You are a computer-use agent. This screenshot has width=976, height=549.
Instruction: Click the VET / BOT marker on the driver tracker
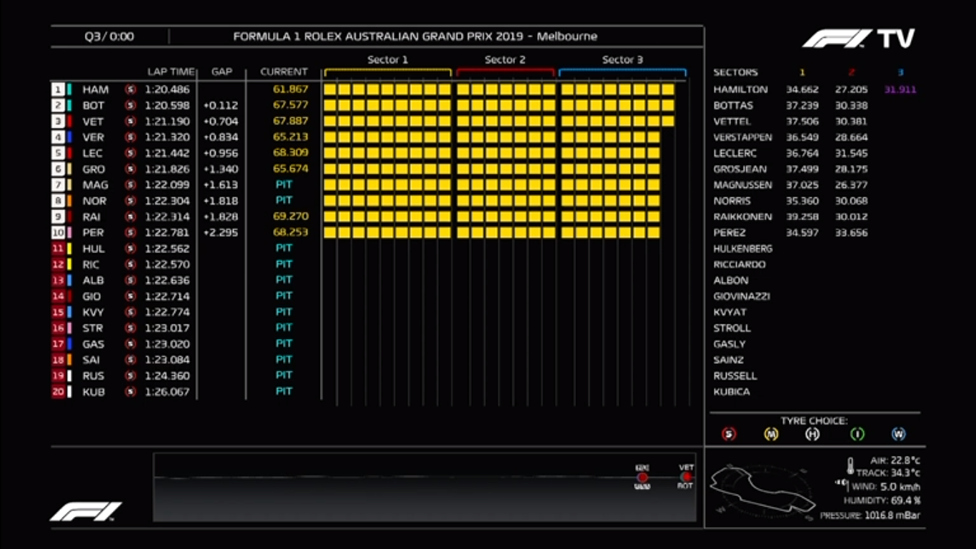point(686,477)
